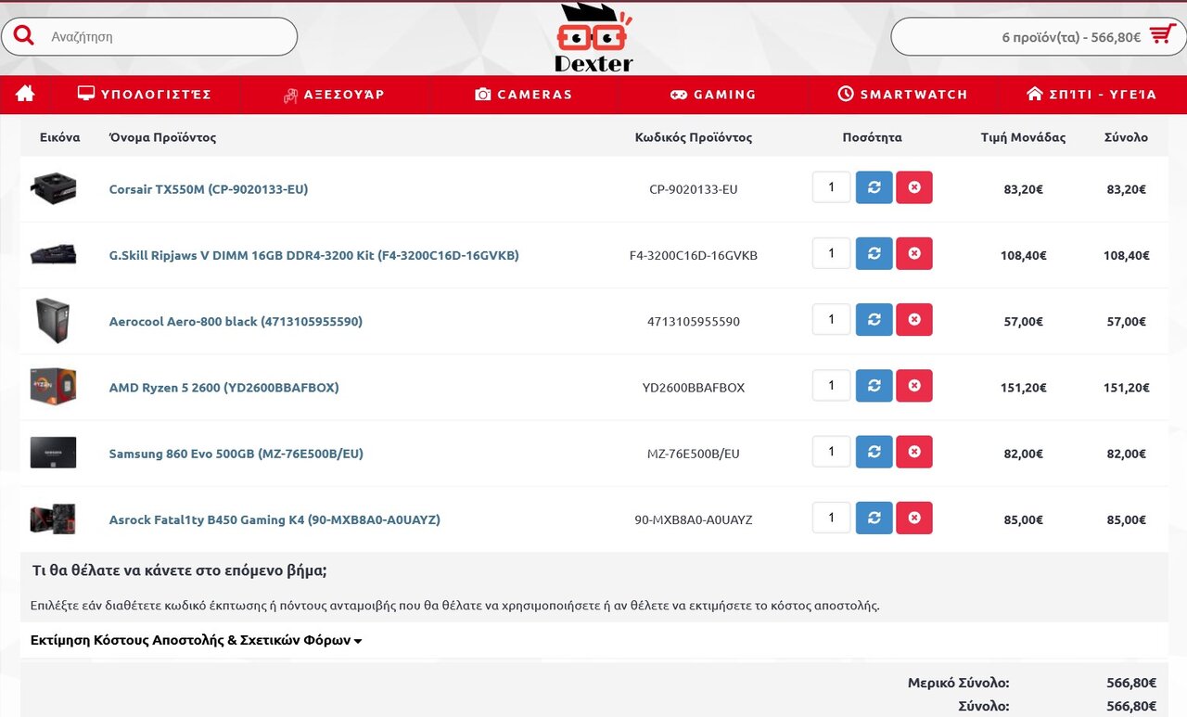Viewport: 1187px width, 717px height.
Task: Edit quantity field for Asrock Fatal1ty B450
Action: point(832,518)
